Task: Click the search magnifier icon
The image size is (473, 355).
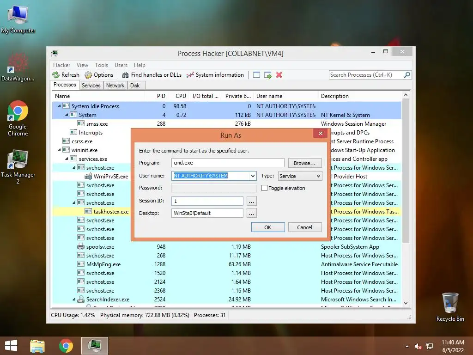Action: tap(407, 74)
